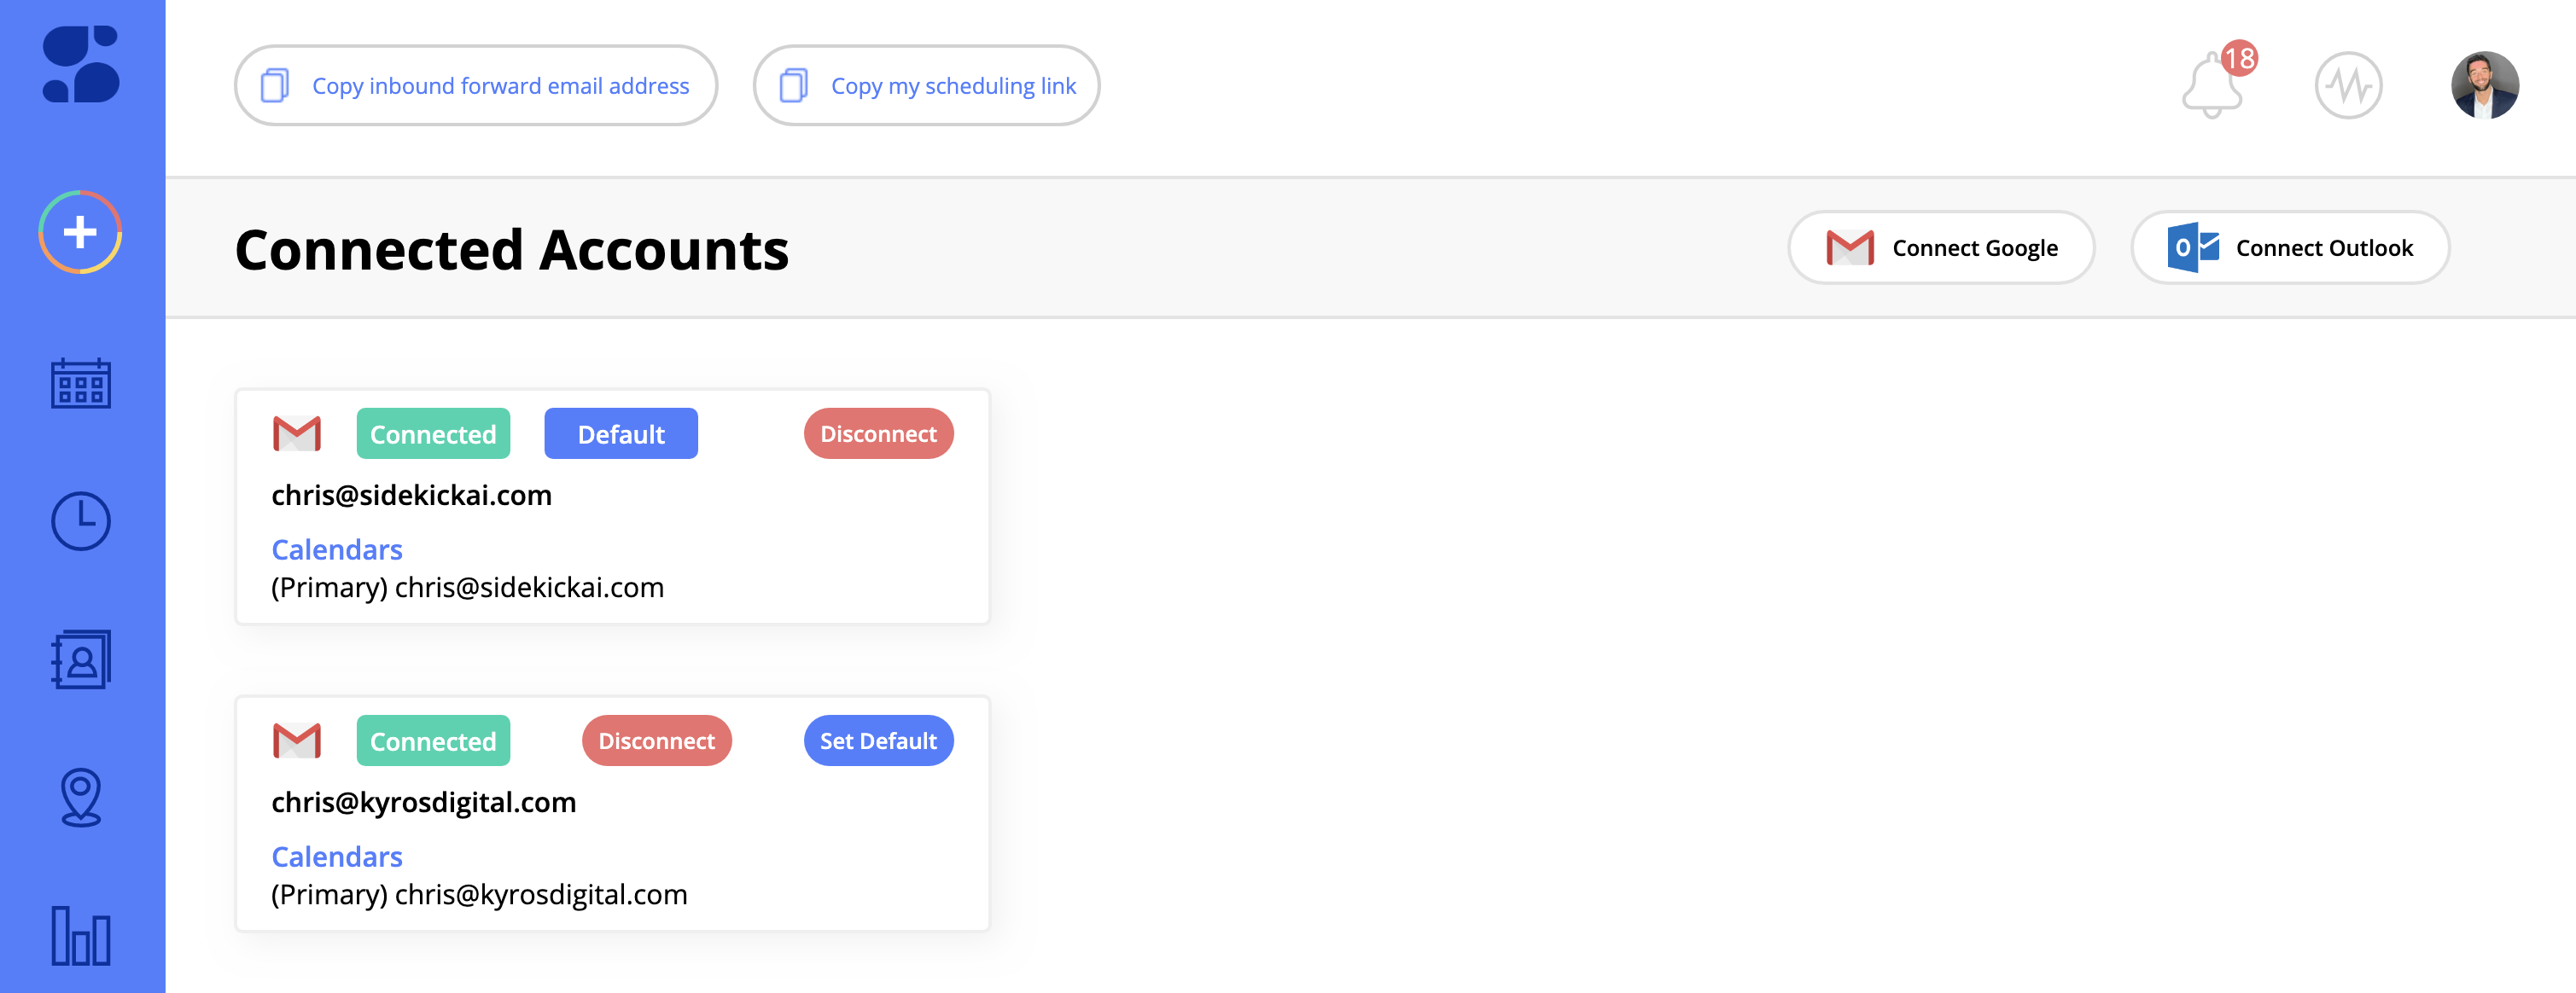Click the Connected Accounts page heading
The height and width of the screenshot is (993, 2576).
512,250
